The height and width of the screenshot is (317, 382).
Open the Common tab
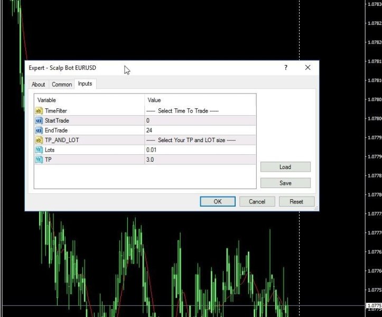pos(62,85)
